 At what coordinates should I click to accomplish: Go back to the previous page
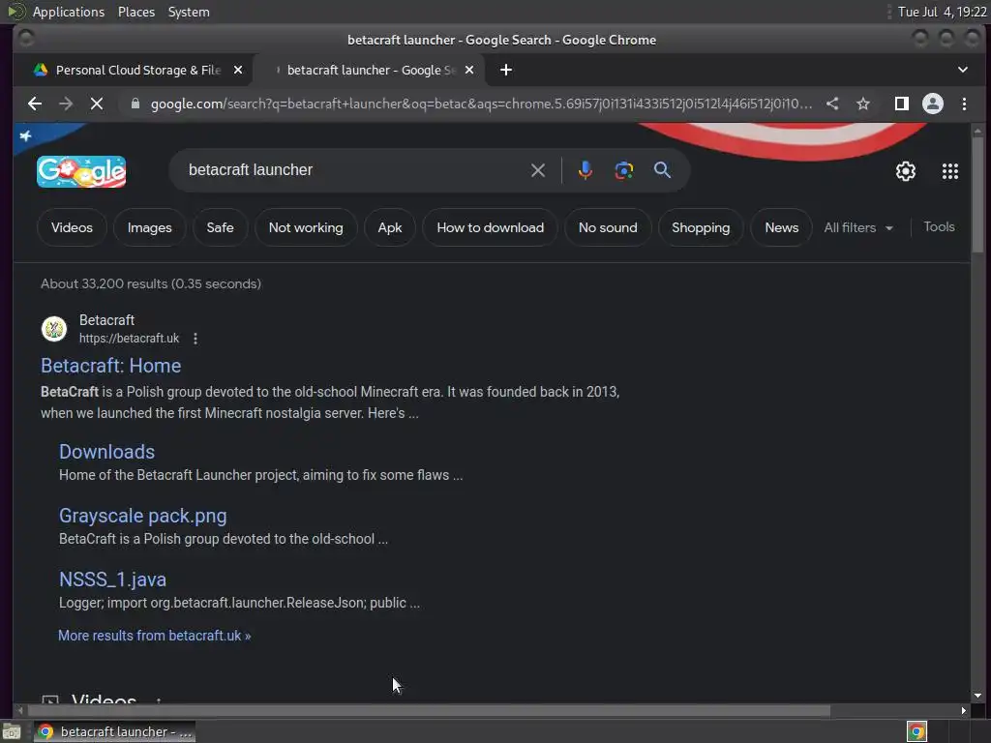click(x=35, y=104)
